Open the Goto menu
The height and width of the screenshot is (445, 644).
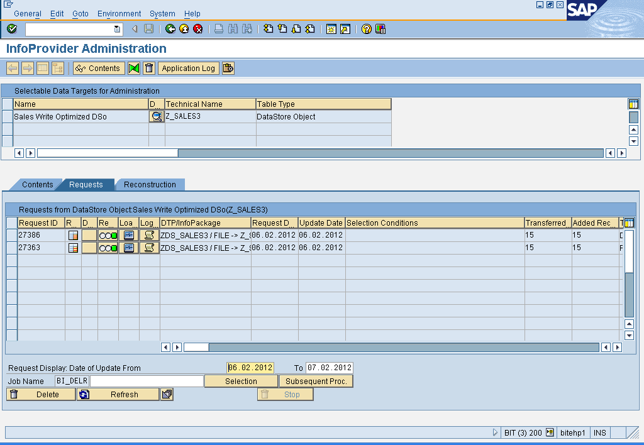click(x=80, y=14)
